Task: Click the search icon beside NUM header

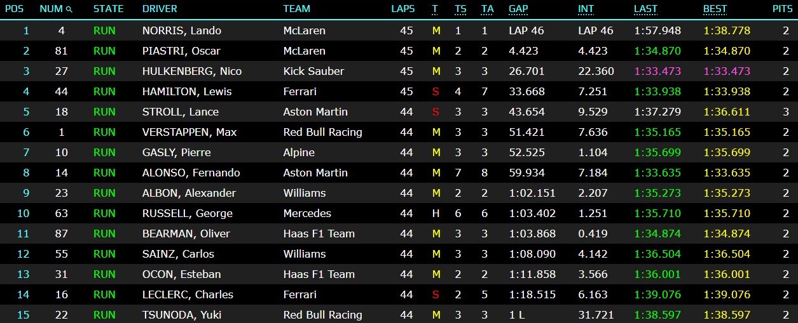Action: click(69, 10)
